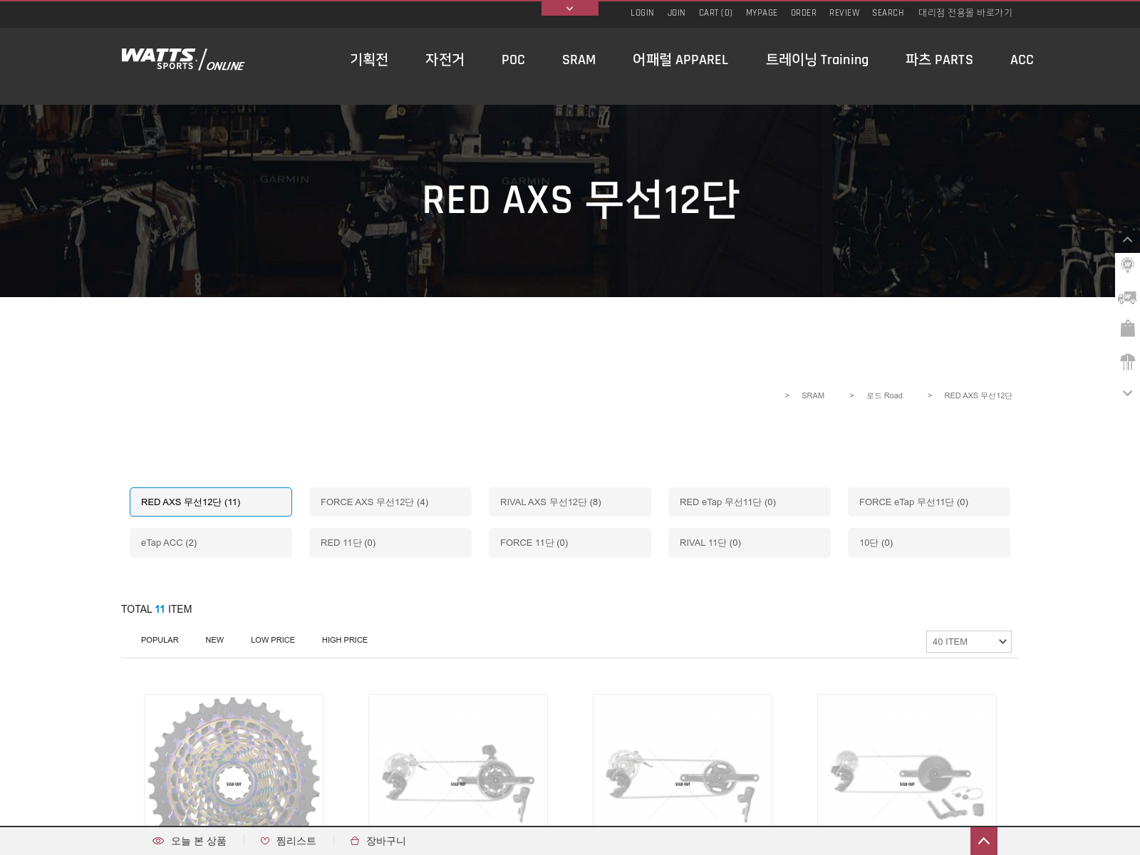1140x855 pixels.
Task: Open the 파츠 PARTS menu
Action: point(939,60)
